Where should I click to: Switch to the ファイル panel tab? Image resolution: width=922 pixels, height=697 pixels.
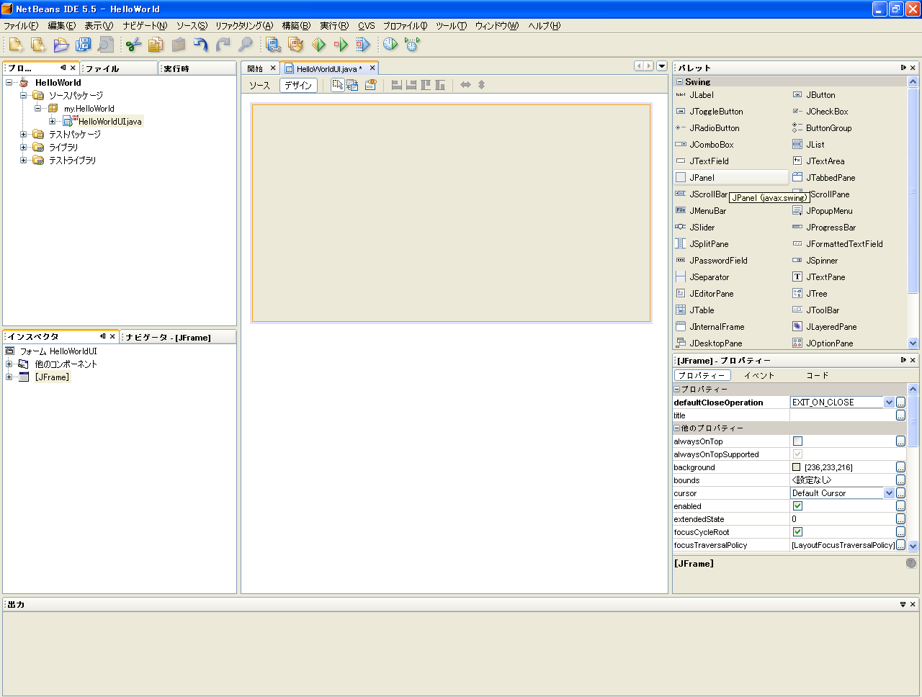click(103, 68)
